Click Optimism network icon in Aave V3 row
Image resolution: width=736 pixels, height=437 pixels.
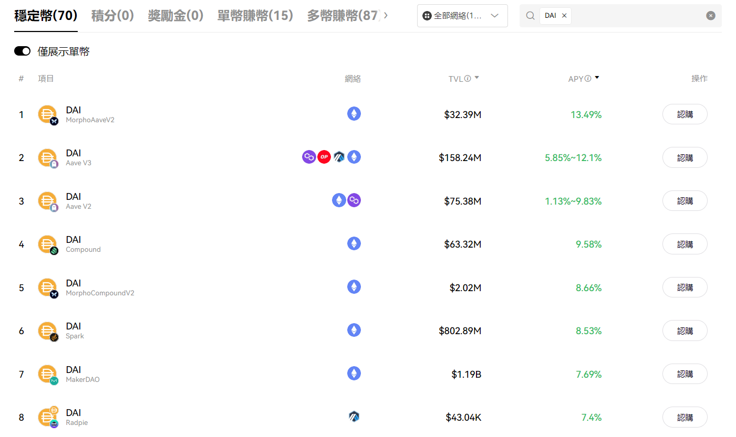[x=324, y=157]
